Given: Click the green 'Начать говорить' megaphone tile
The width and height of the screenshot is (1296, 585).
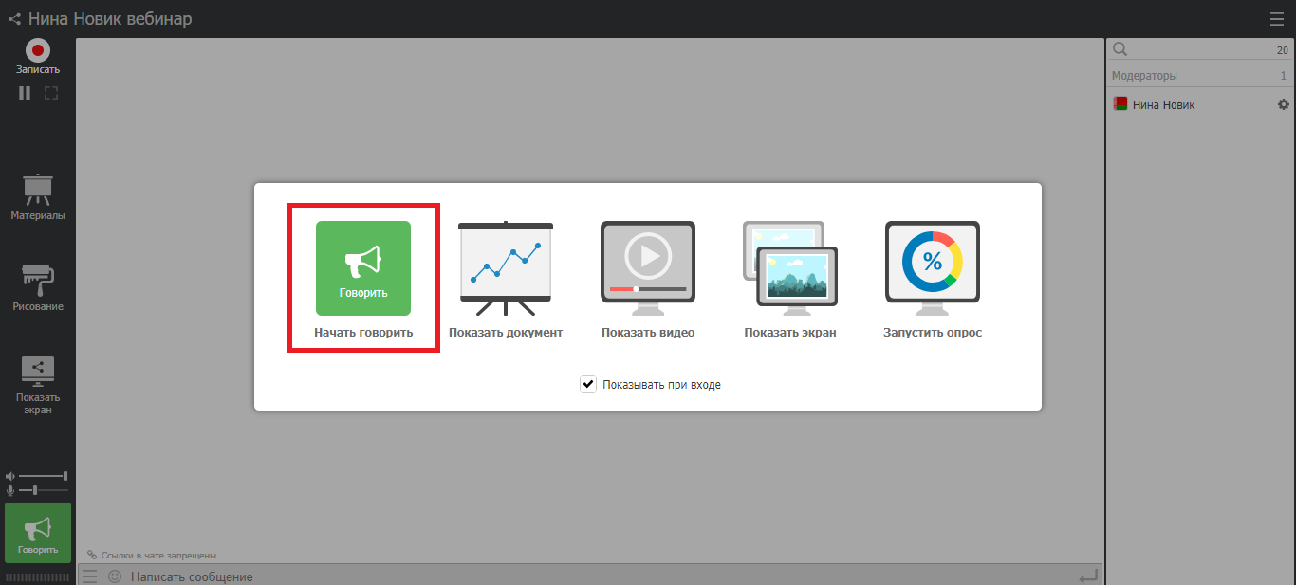Looking at the screenshot, I should click(x=363, y=268).
